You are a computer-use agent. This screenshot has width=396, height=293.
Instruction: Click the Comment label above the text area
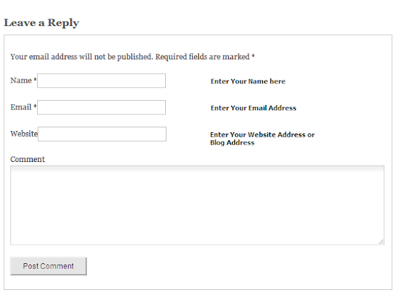coord(28,159)
